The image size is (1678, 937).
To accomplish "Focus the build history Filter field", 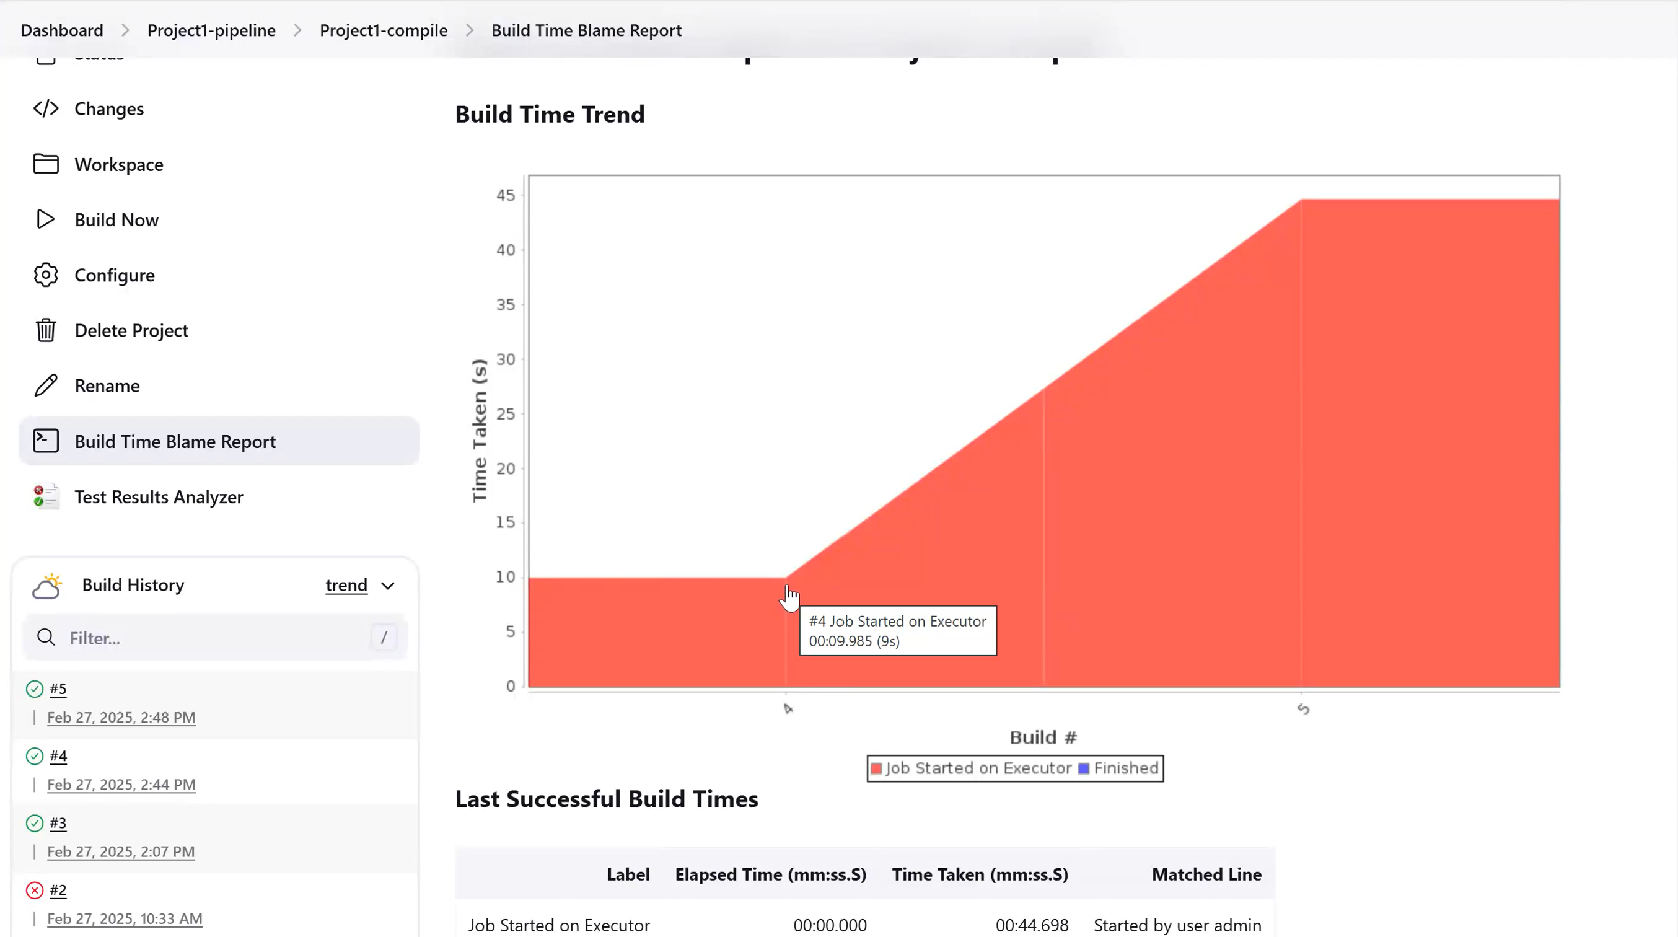I will click(215, 638).
